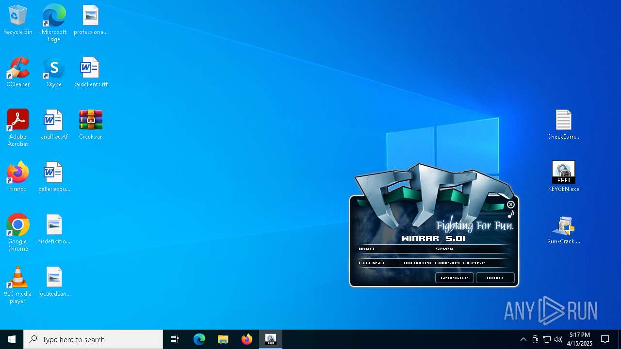Screen dimensions: 621x349
Task: Open Firefox from the taskbar
Action: point(247,339)
